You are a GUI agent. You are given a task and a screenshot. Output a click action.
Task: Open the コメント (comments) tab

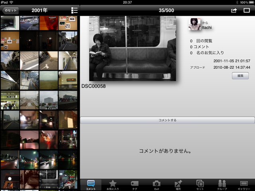coord(91,185)
